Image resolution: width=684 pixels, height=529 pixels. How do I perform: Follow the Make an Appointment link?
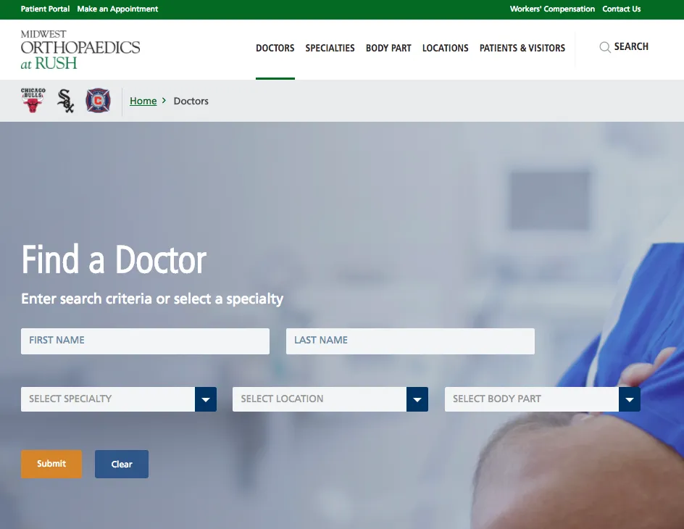117,9
